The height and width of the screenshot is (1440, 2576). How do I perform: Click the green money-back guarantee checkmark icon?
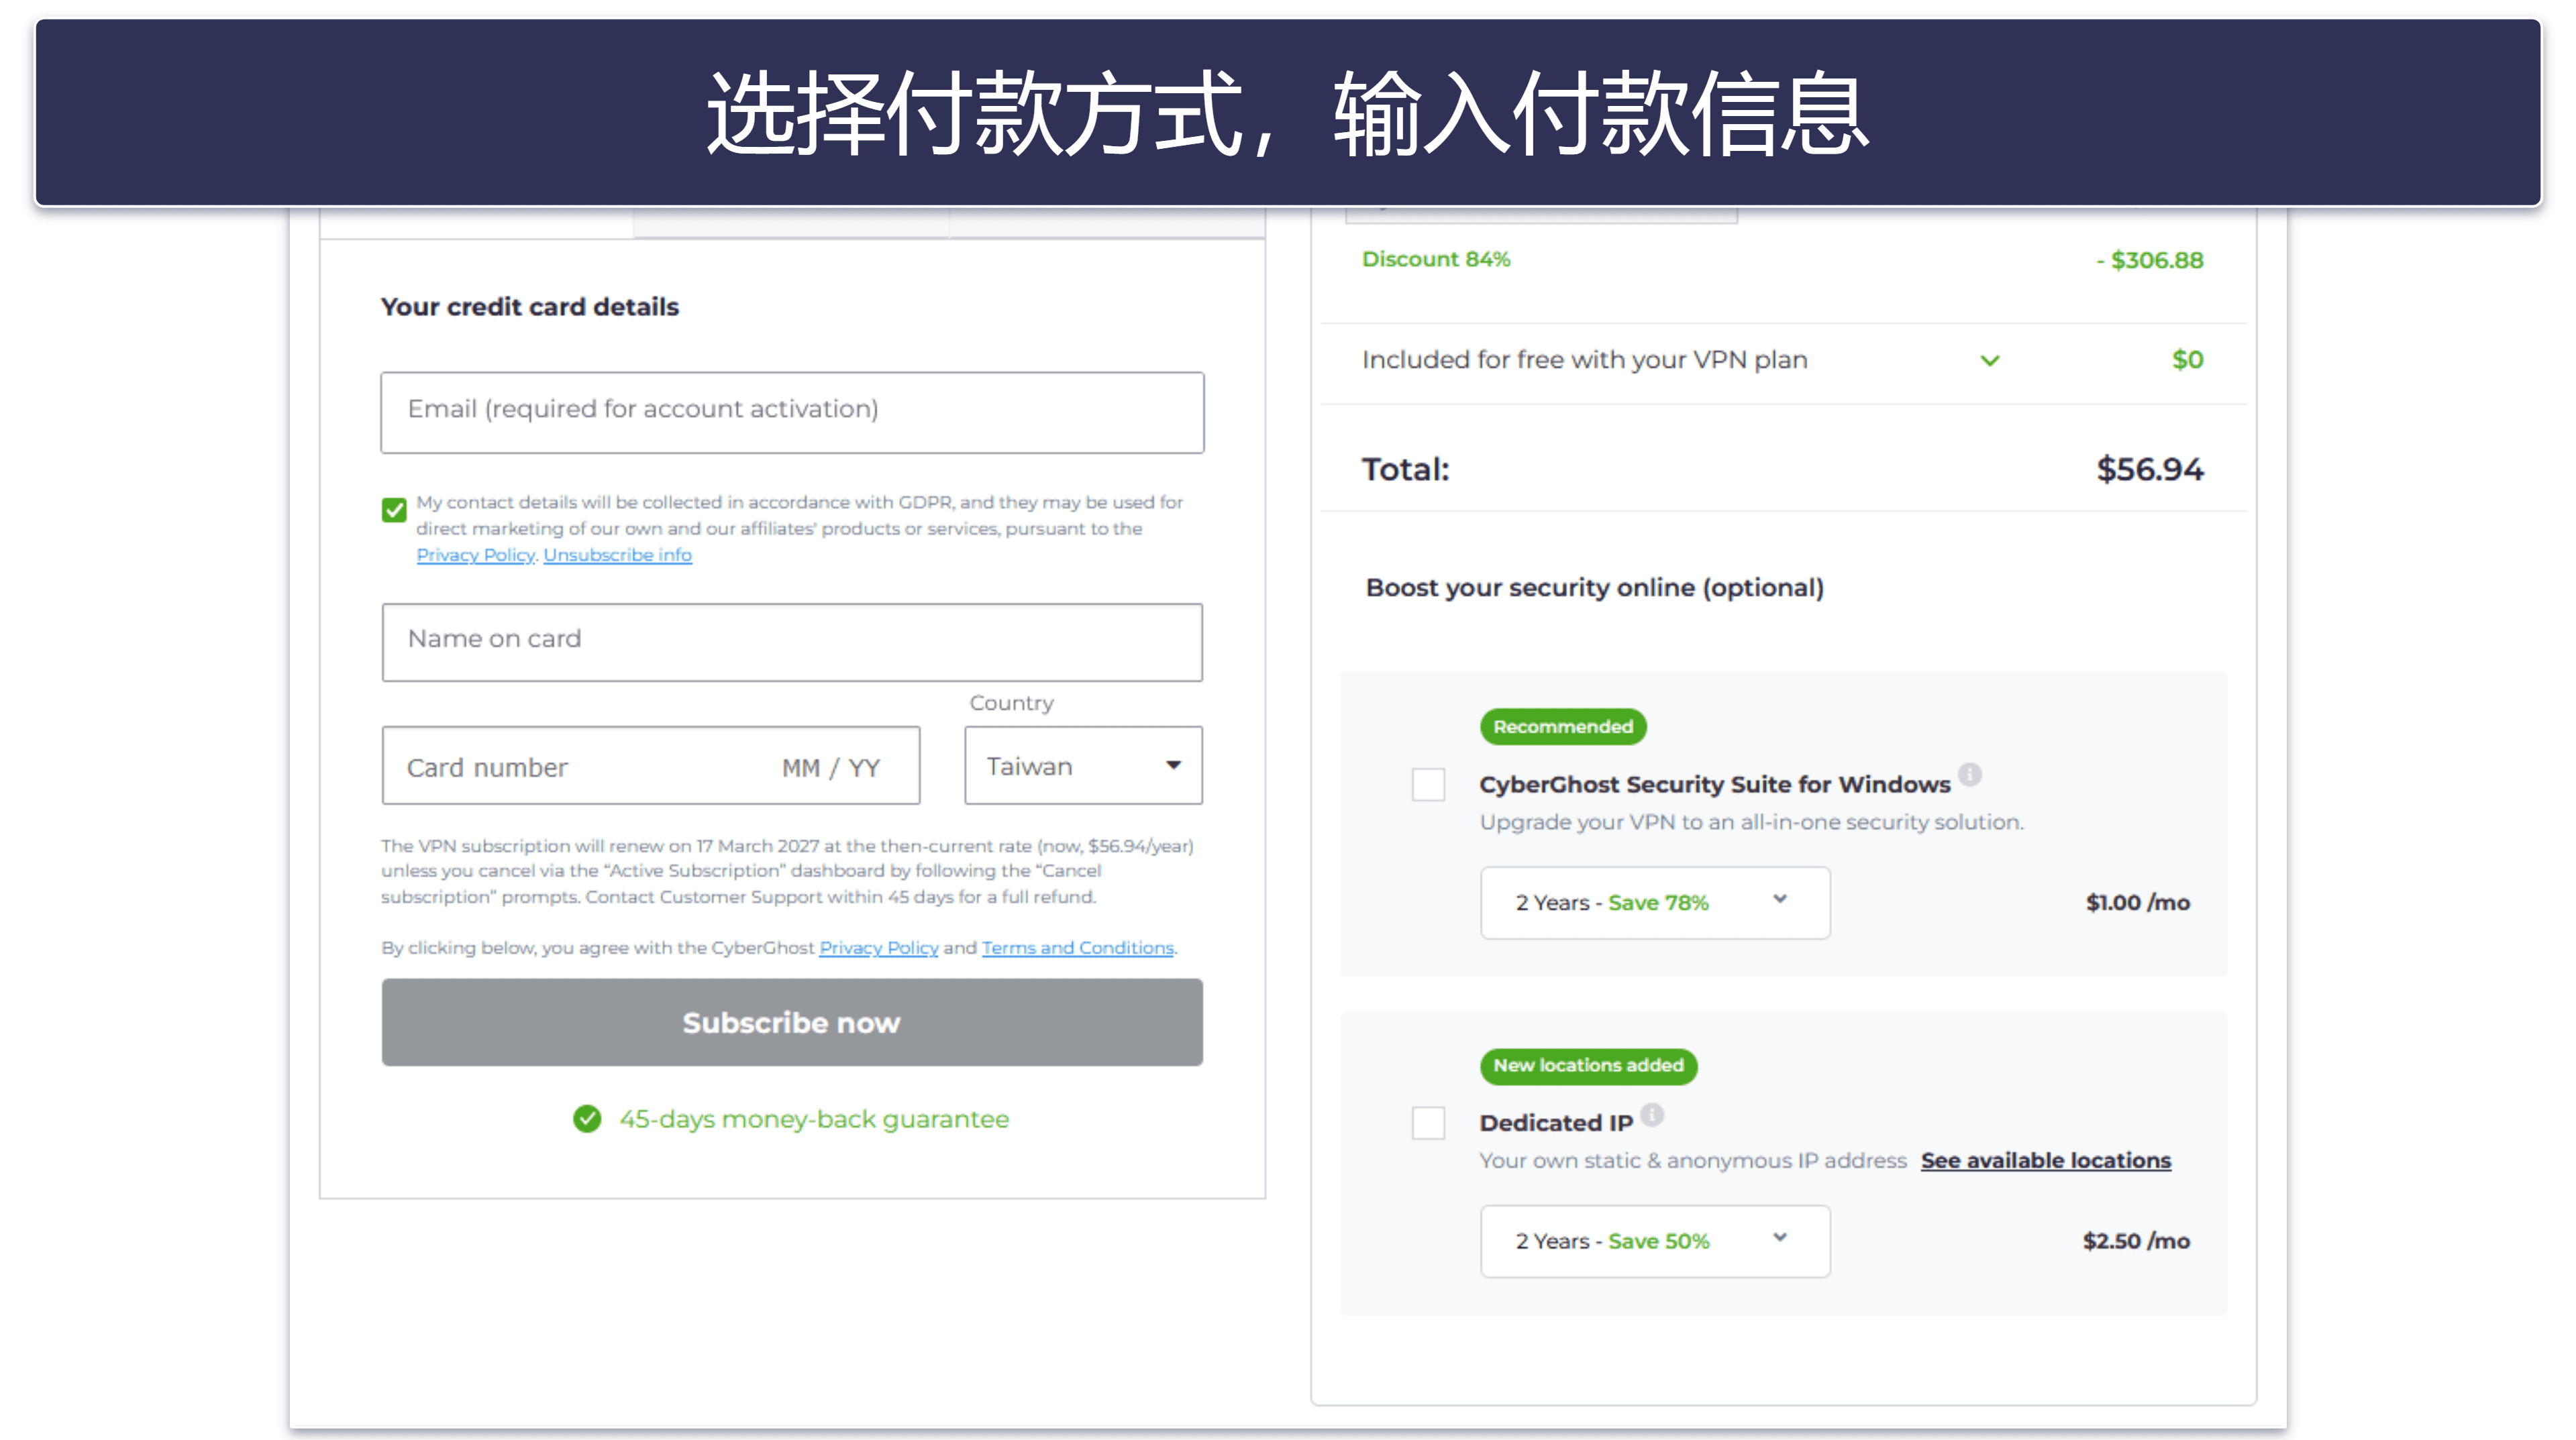pyautogui.click(x=587, y=1118)
